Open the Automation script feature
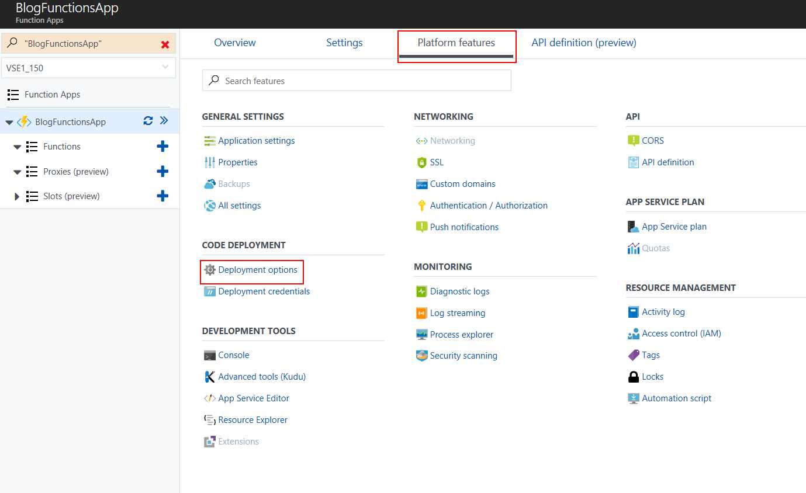The image size is (806, 493). (676, 398)
